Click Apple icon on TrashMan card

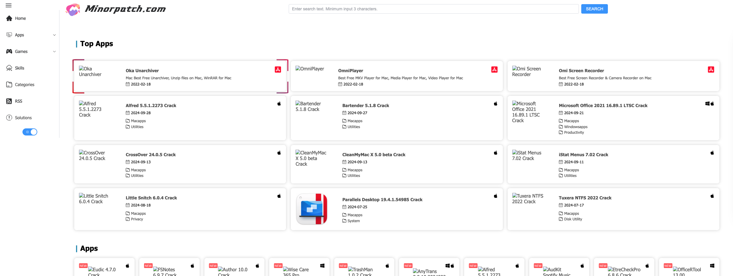click(387, 266)
